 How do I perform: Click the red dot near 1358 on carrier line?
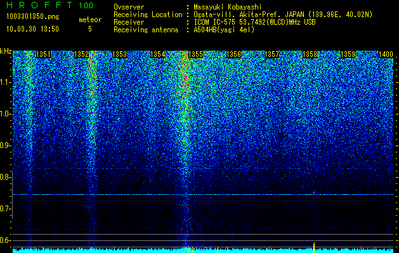[x=314, y=193]
